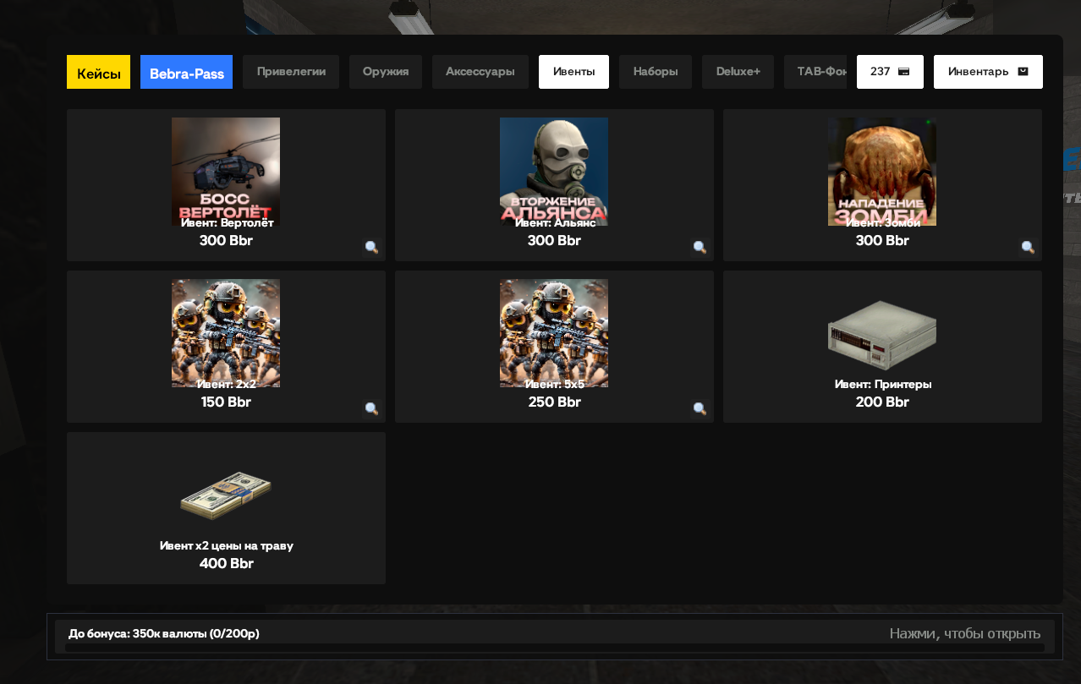Select the Ивент: 2x2 soldiers thumbnail

(x=226, y=333)
